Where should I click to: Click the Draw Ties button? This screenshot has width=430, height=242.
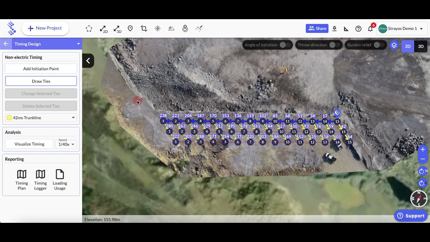[x=41, y=81]
